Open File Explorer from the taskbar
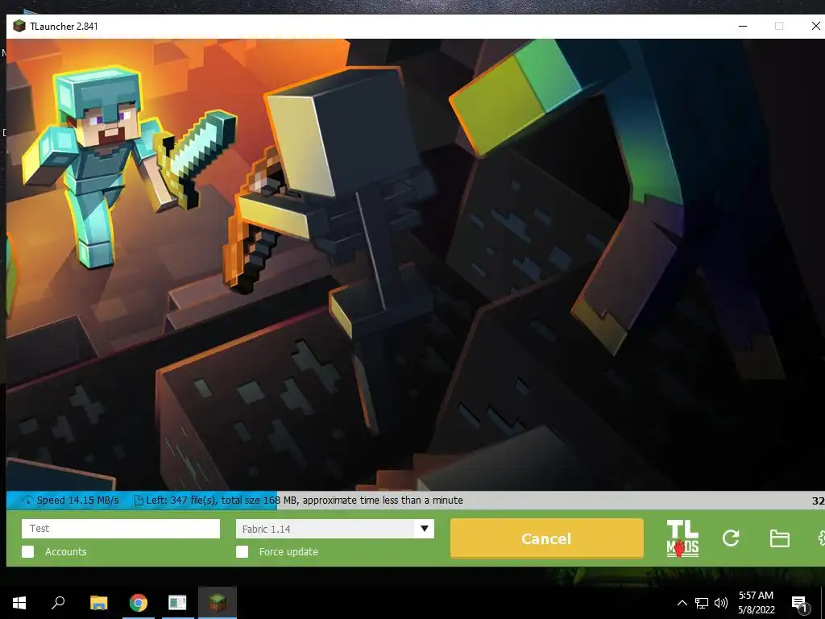Screen dimensions: 825x619 [x=99, y=603]
